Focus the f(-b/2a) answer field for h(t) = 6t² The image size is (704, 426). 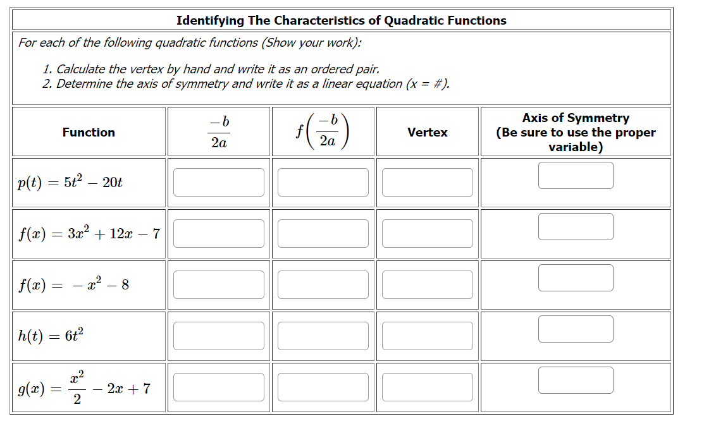pyautogui.click(x=323, y=336)
